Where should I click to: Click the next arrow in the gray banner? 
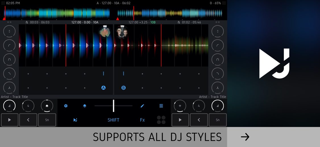point(245,137)
